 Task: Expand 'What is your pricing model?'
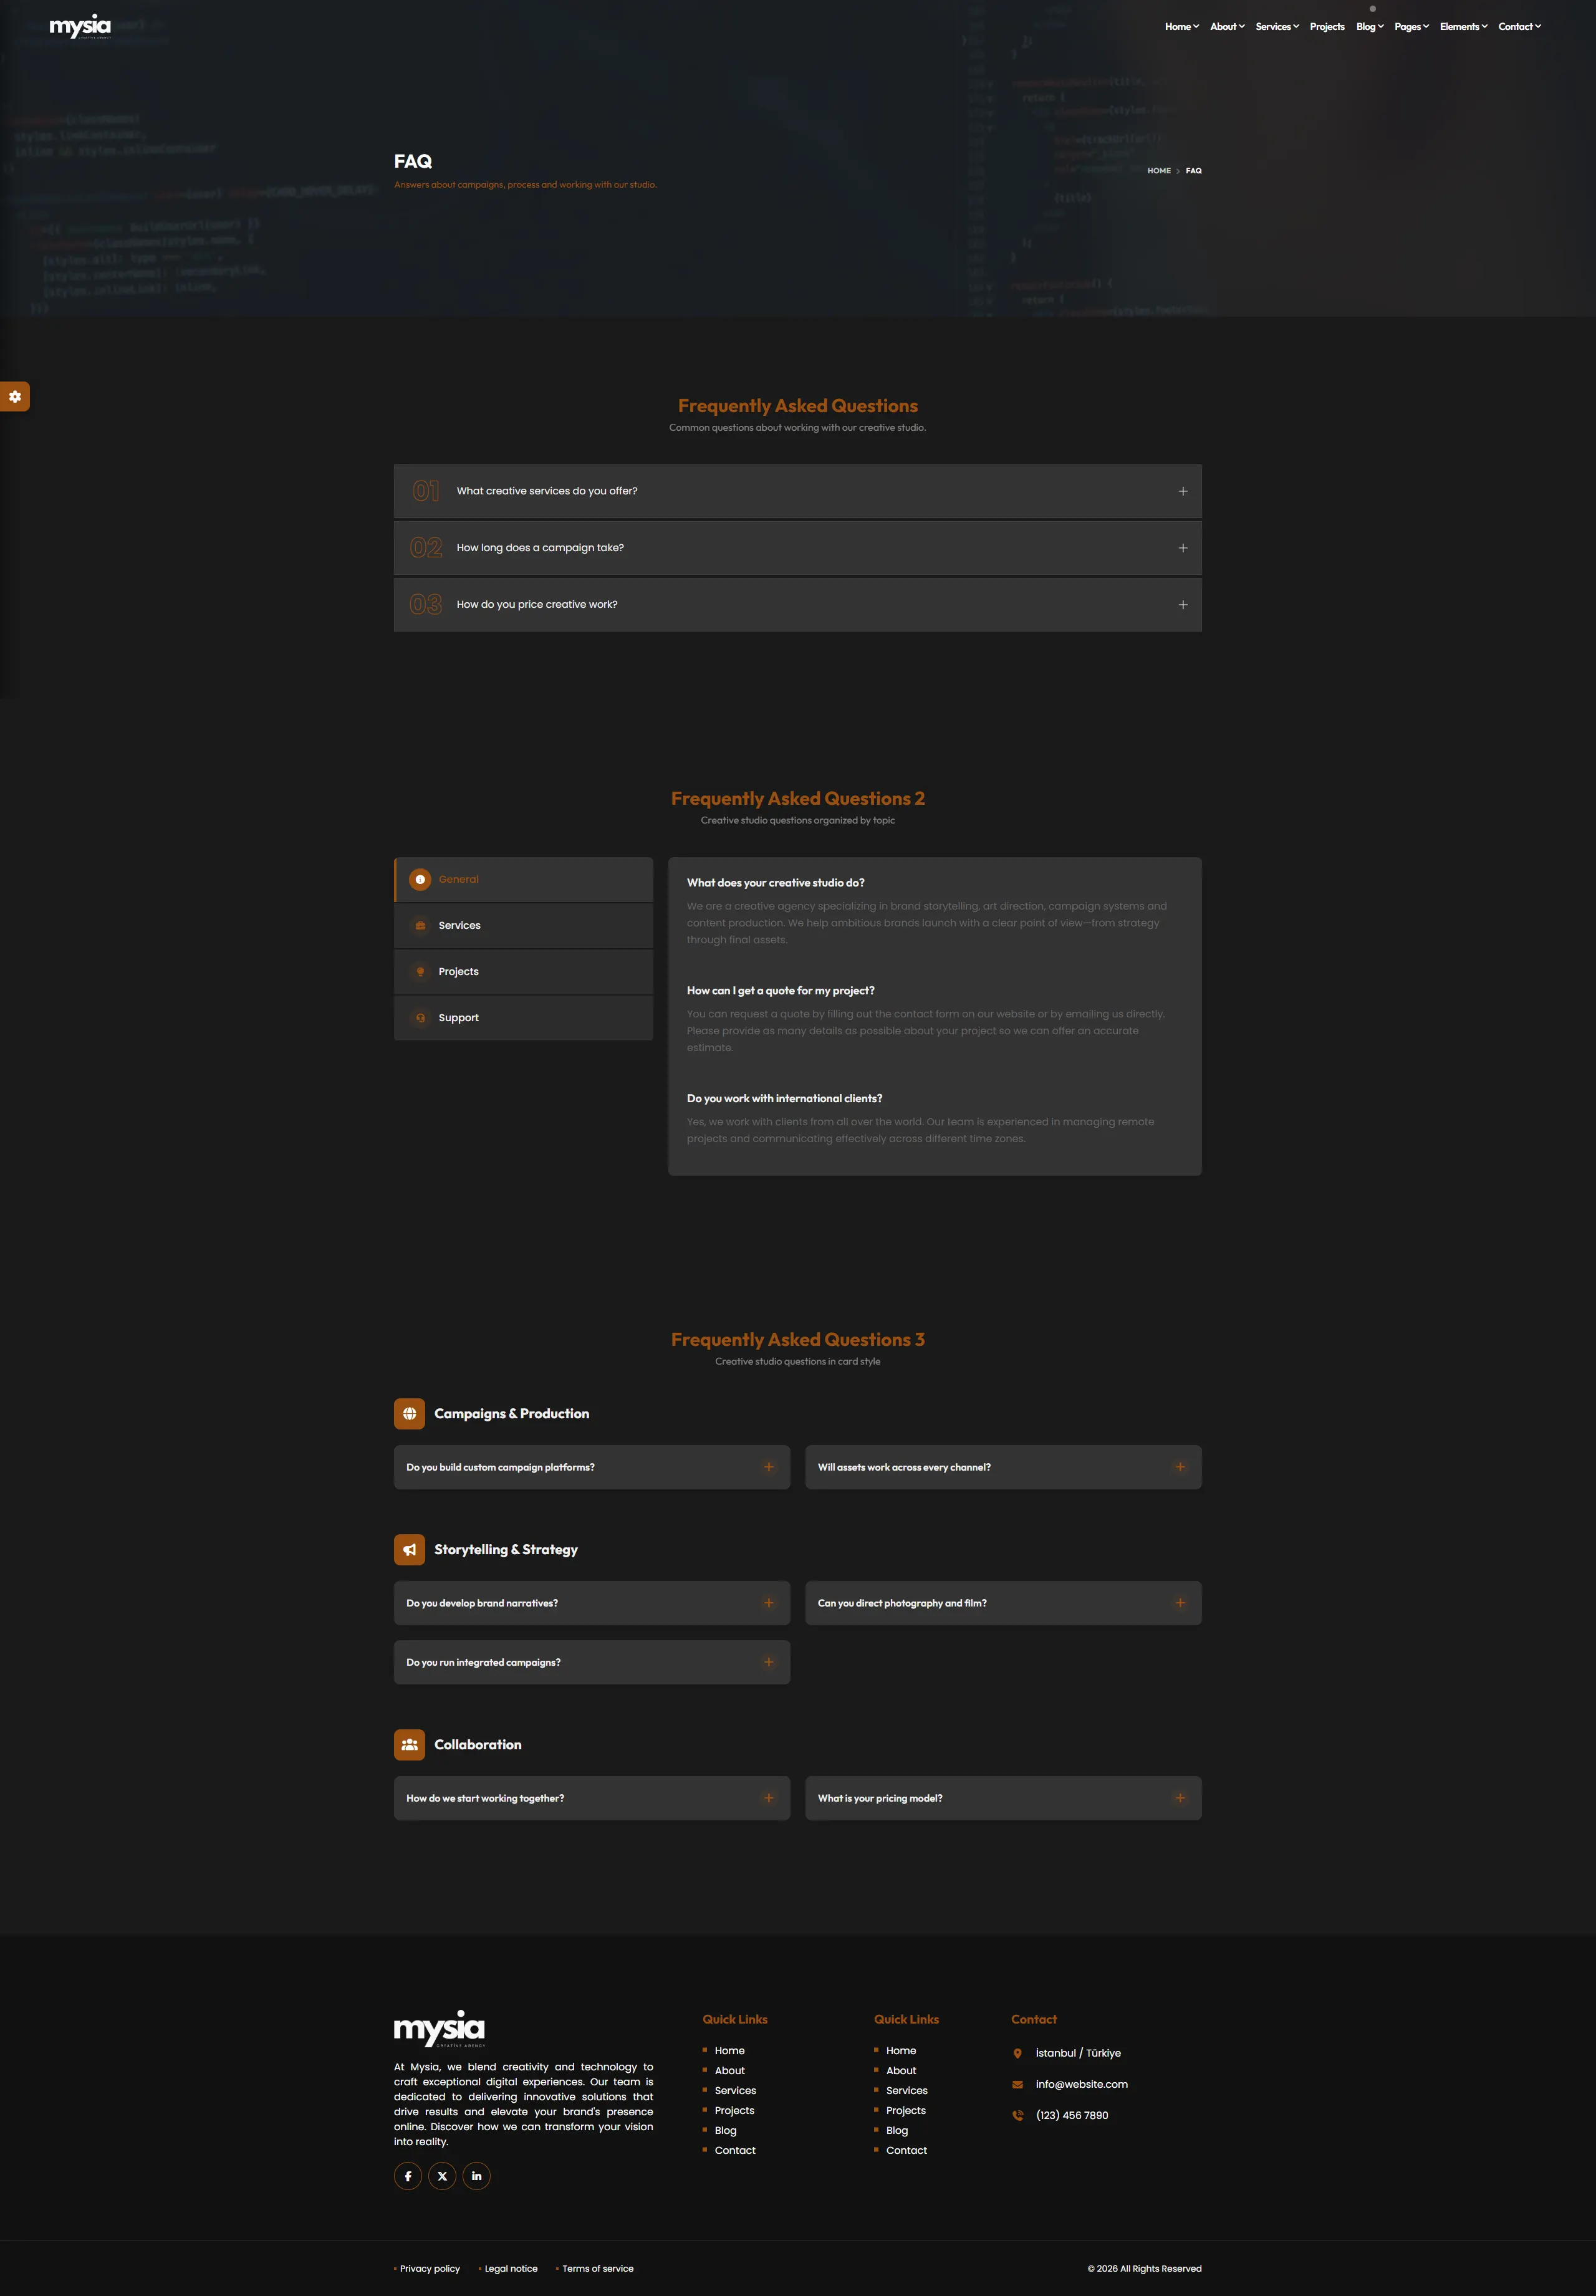tap(1003, 1798)
